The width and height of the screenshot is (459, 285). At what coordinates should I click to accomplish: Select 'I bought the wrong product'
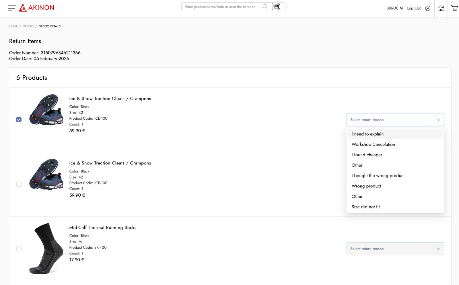click(378, 176)
